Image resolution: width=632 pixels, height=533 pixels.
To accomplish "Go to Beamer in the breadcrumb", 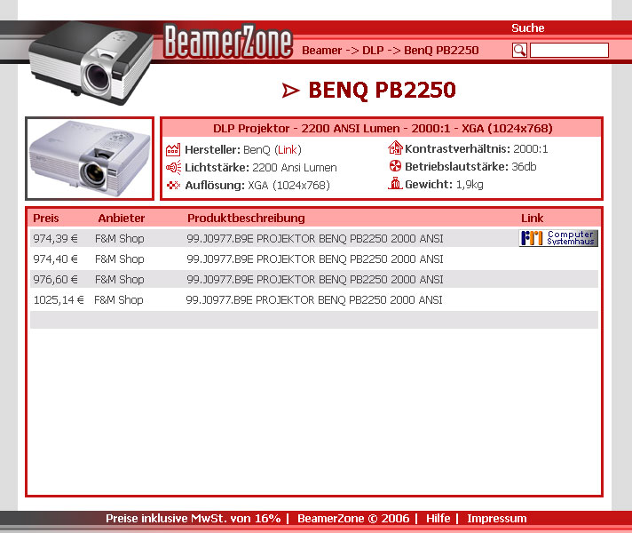I will 321,51.
